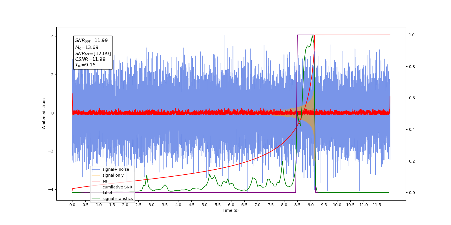
Task: Click the 4 tick on left strain axis
Action: tap(52, 37)
